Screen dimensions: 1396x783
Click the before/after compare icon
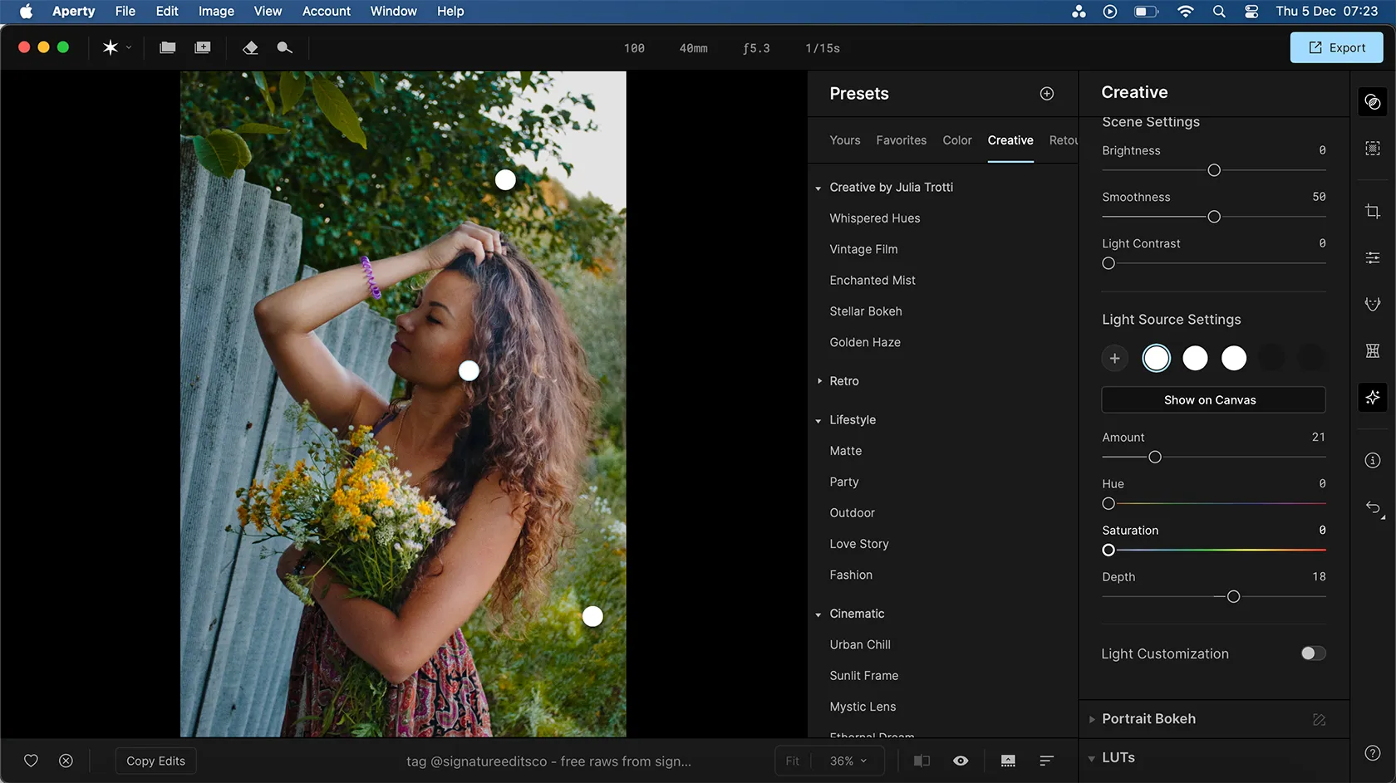click(x=922, y=761)
